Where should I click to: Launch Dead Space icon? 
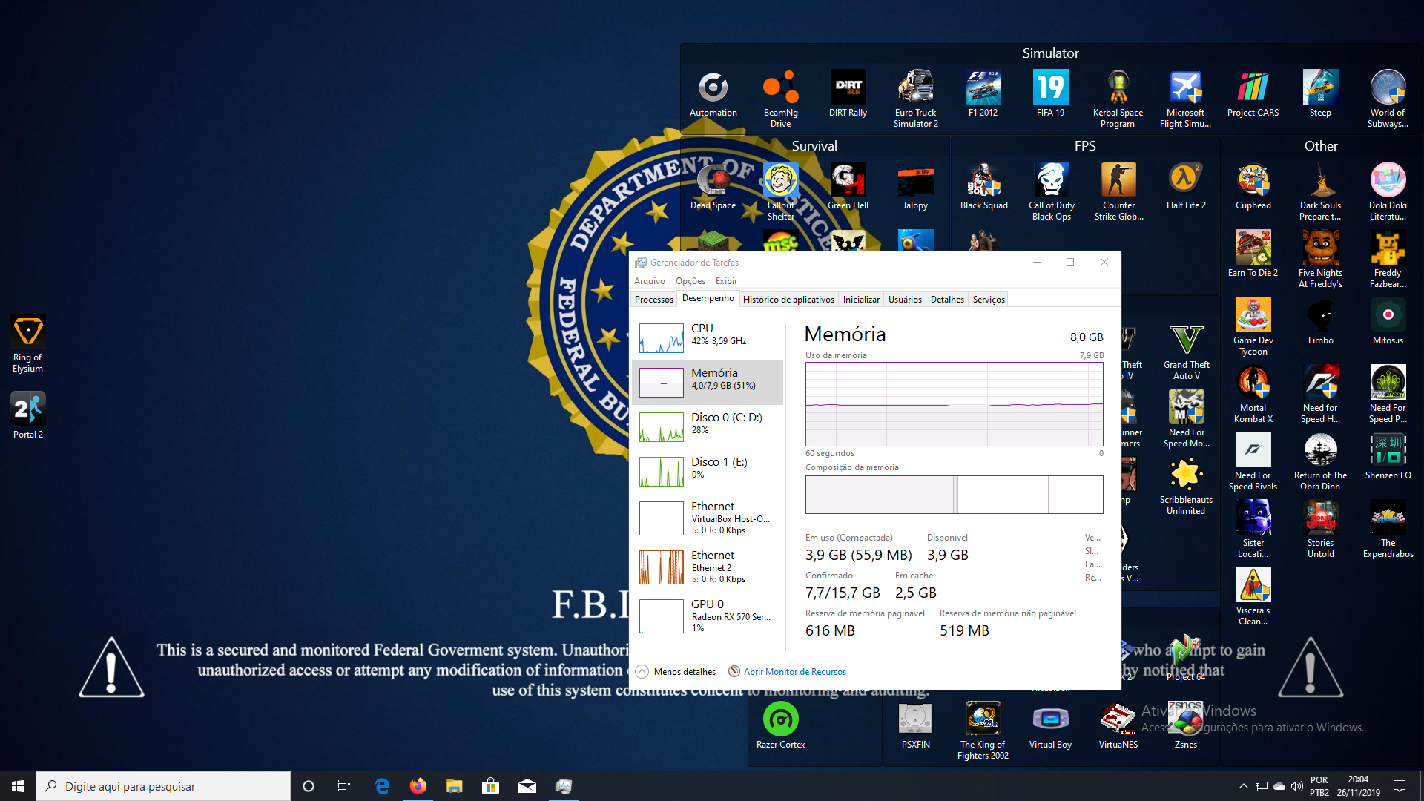tap(713, 187)
